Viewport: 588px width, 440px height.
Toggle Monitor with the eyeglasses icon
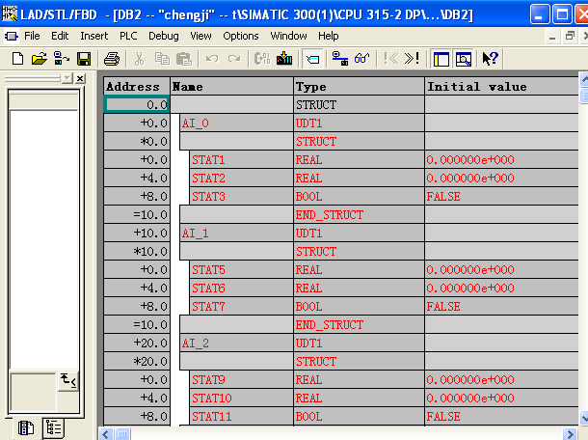[361, 59]
